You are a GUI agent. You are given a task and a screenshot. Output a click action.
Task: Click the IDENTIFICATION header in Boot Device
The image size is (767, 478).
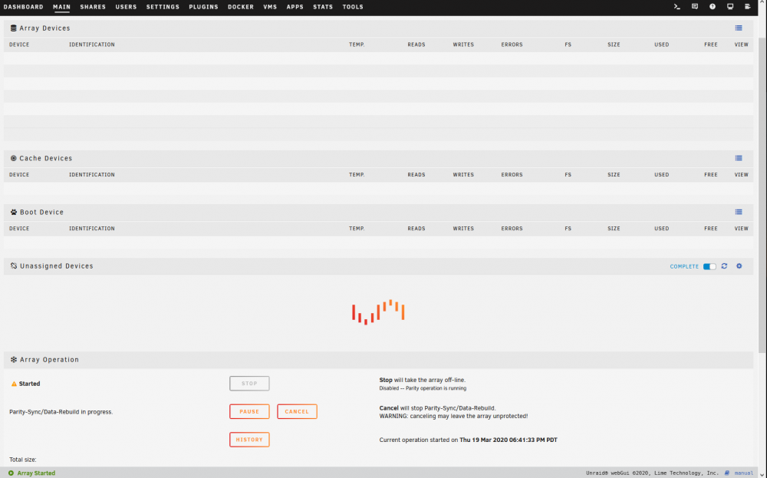pyautogui.click(x=92, y=229)
